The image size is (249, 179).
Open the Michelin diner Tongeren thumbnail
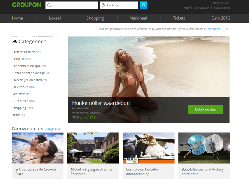point(93,148)
